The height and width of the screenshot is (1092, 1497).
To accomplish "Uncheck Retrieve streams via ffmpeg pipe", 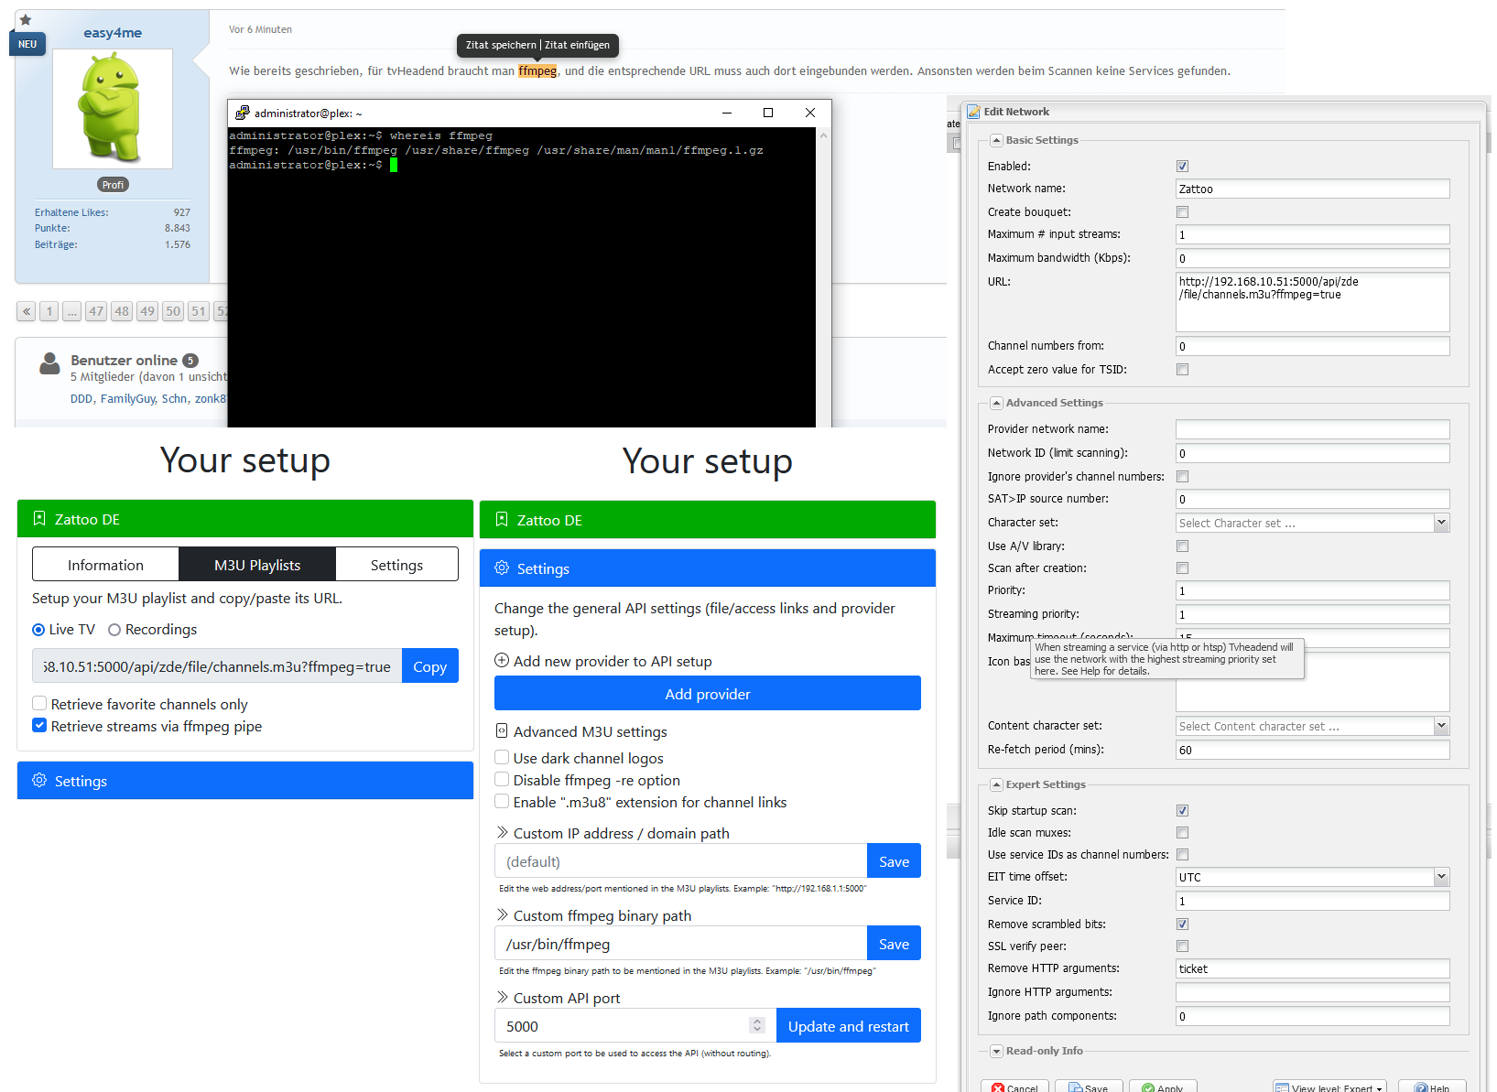I will tap(39, 725).
